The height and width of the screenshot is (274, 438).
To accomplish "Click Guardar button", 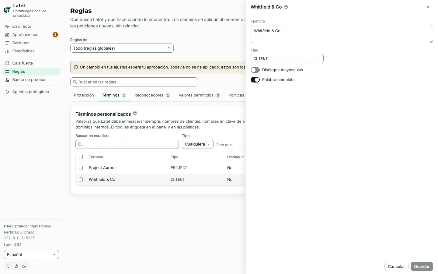I will click(422, 266).
